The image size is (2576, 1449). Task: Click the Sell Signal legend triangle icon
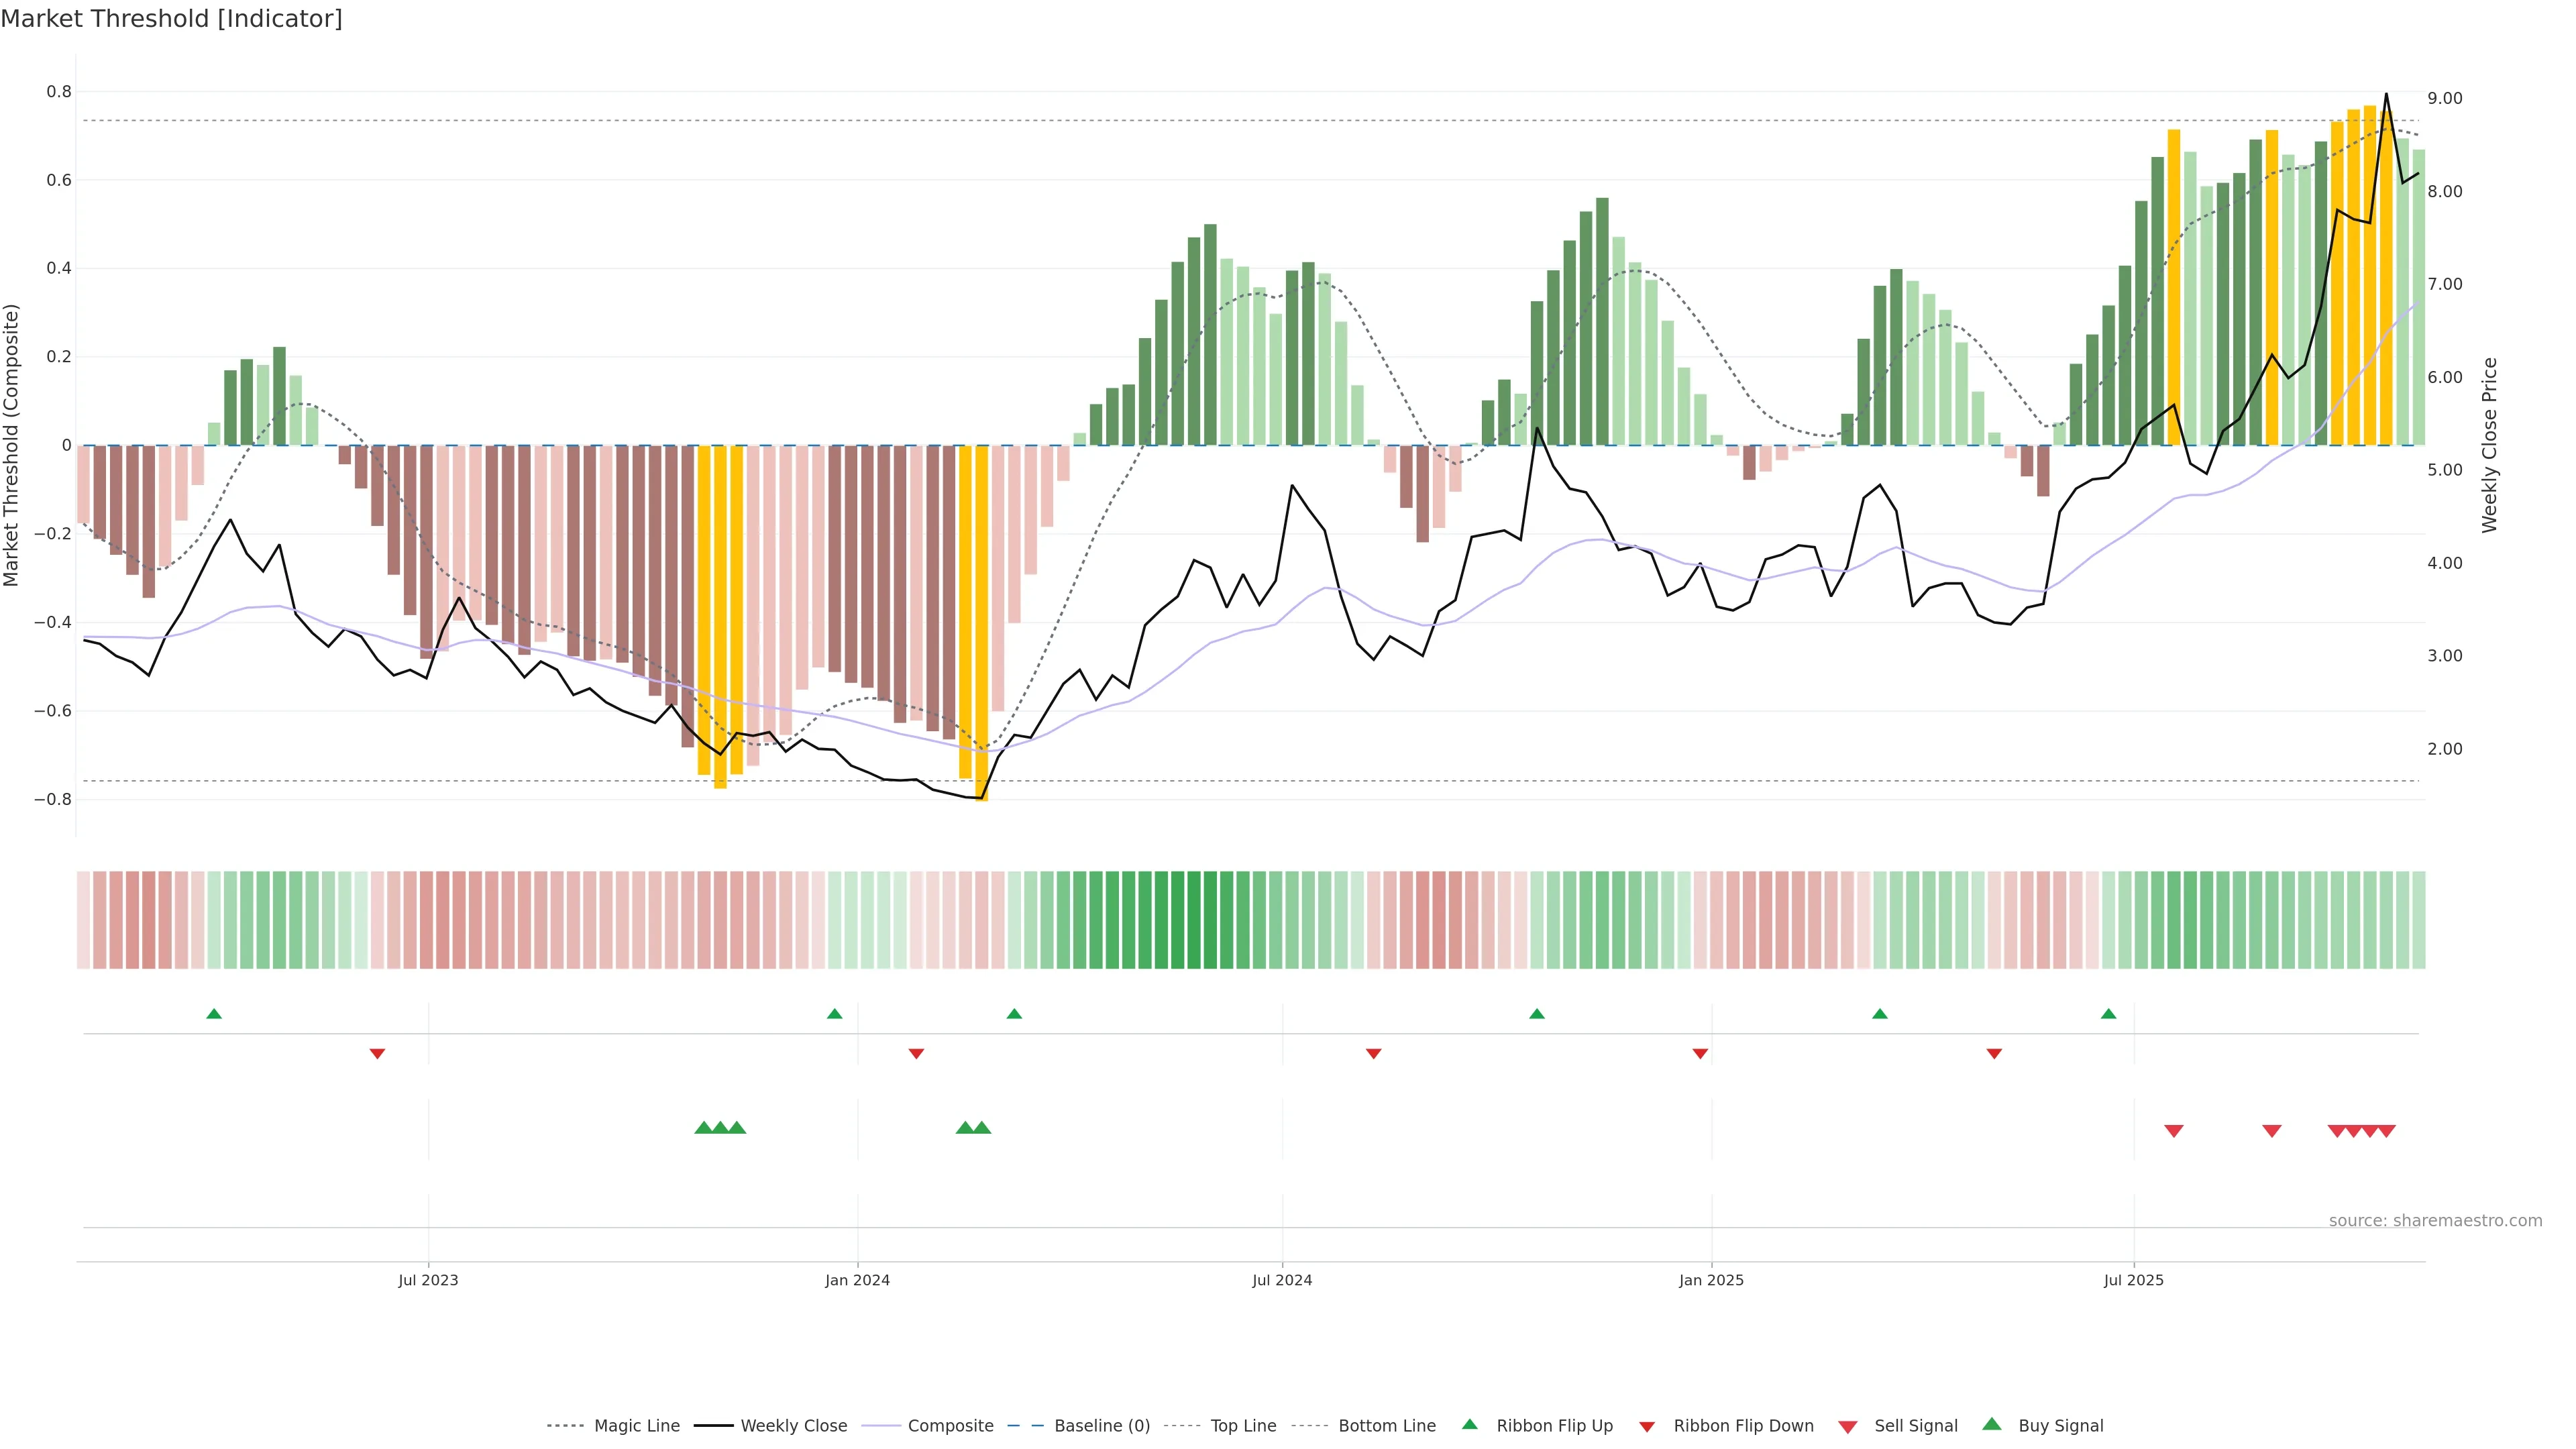(1847, 1426)
